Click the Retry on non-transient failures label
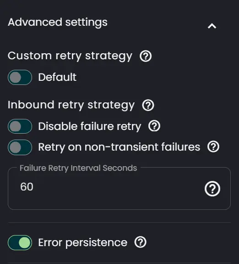The height and width of the screenshot is (264, 239). click(119, 147)
